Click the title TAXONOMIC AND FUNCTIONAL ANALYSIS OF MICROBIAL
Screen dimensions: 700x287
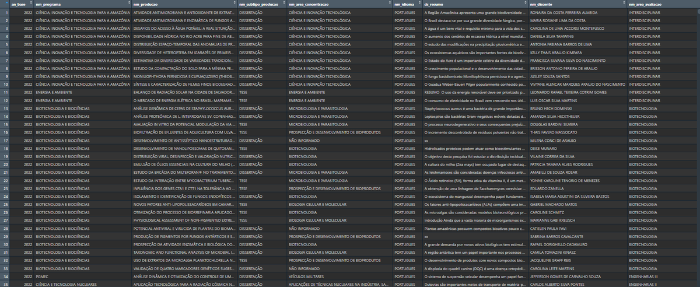(x=184, y=252)
